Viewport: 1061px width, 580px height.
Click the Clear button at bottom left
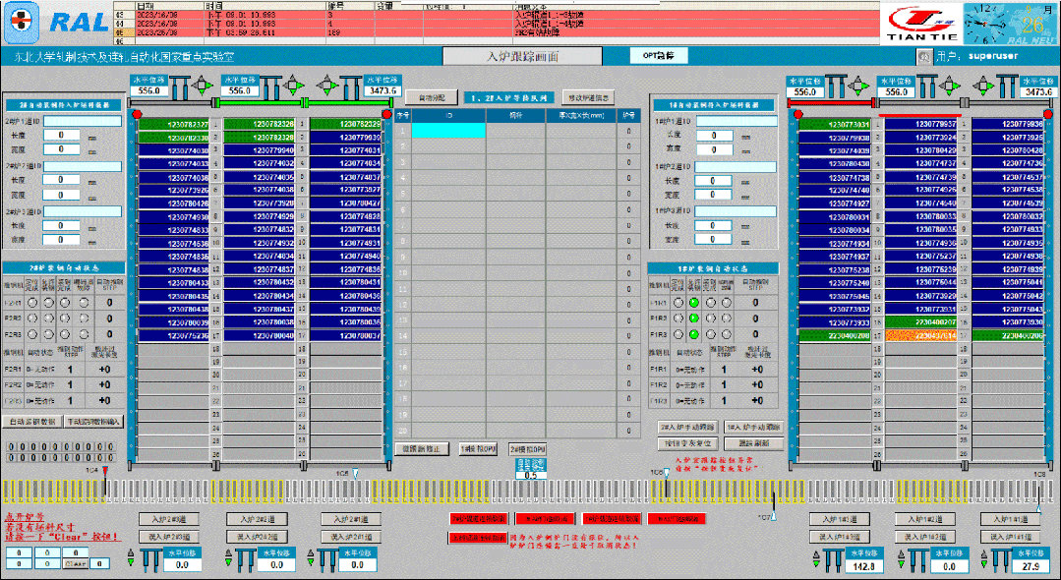[75, 563]
